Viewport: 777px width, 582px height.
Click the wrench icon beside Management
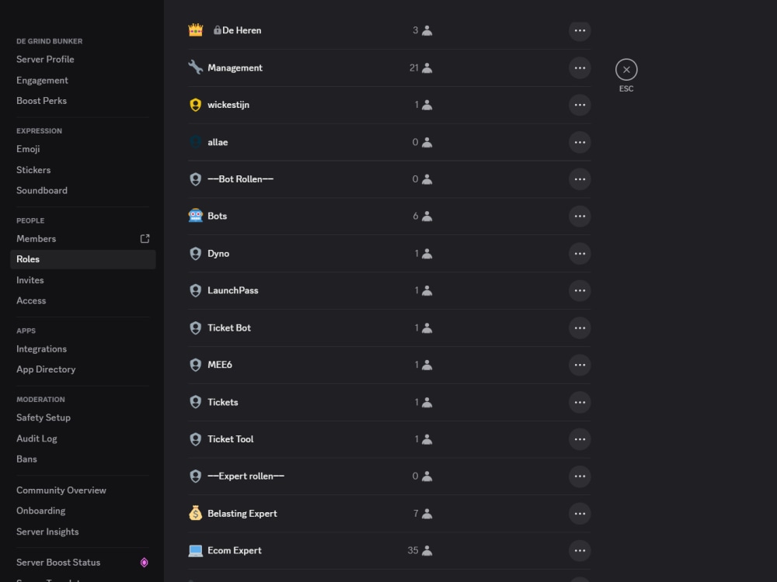coord(196,68)
